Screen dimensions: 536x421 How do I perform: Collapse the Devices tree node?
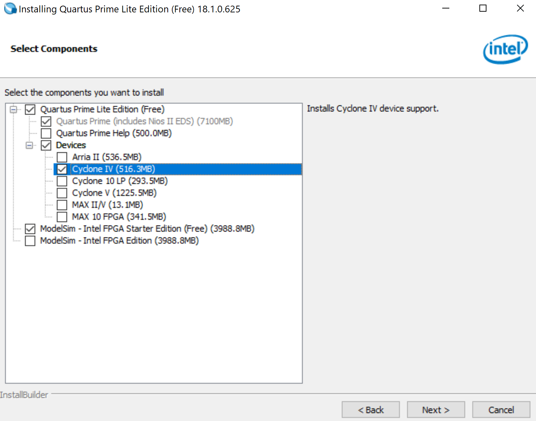29,145
